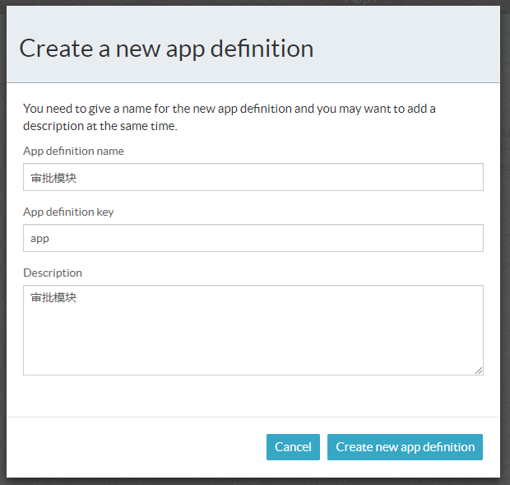Click the "App definition name" label
The height and width of the screenshot is (485, 510).
[73, 152]
